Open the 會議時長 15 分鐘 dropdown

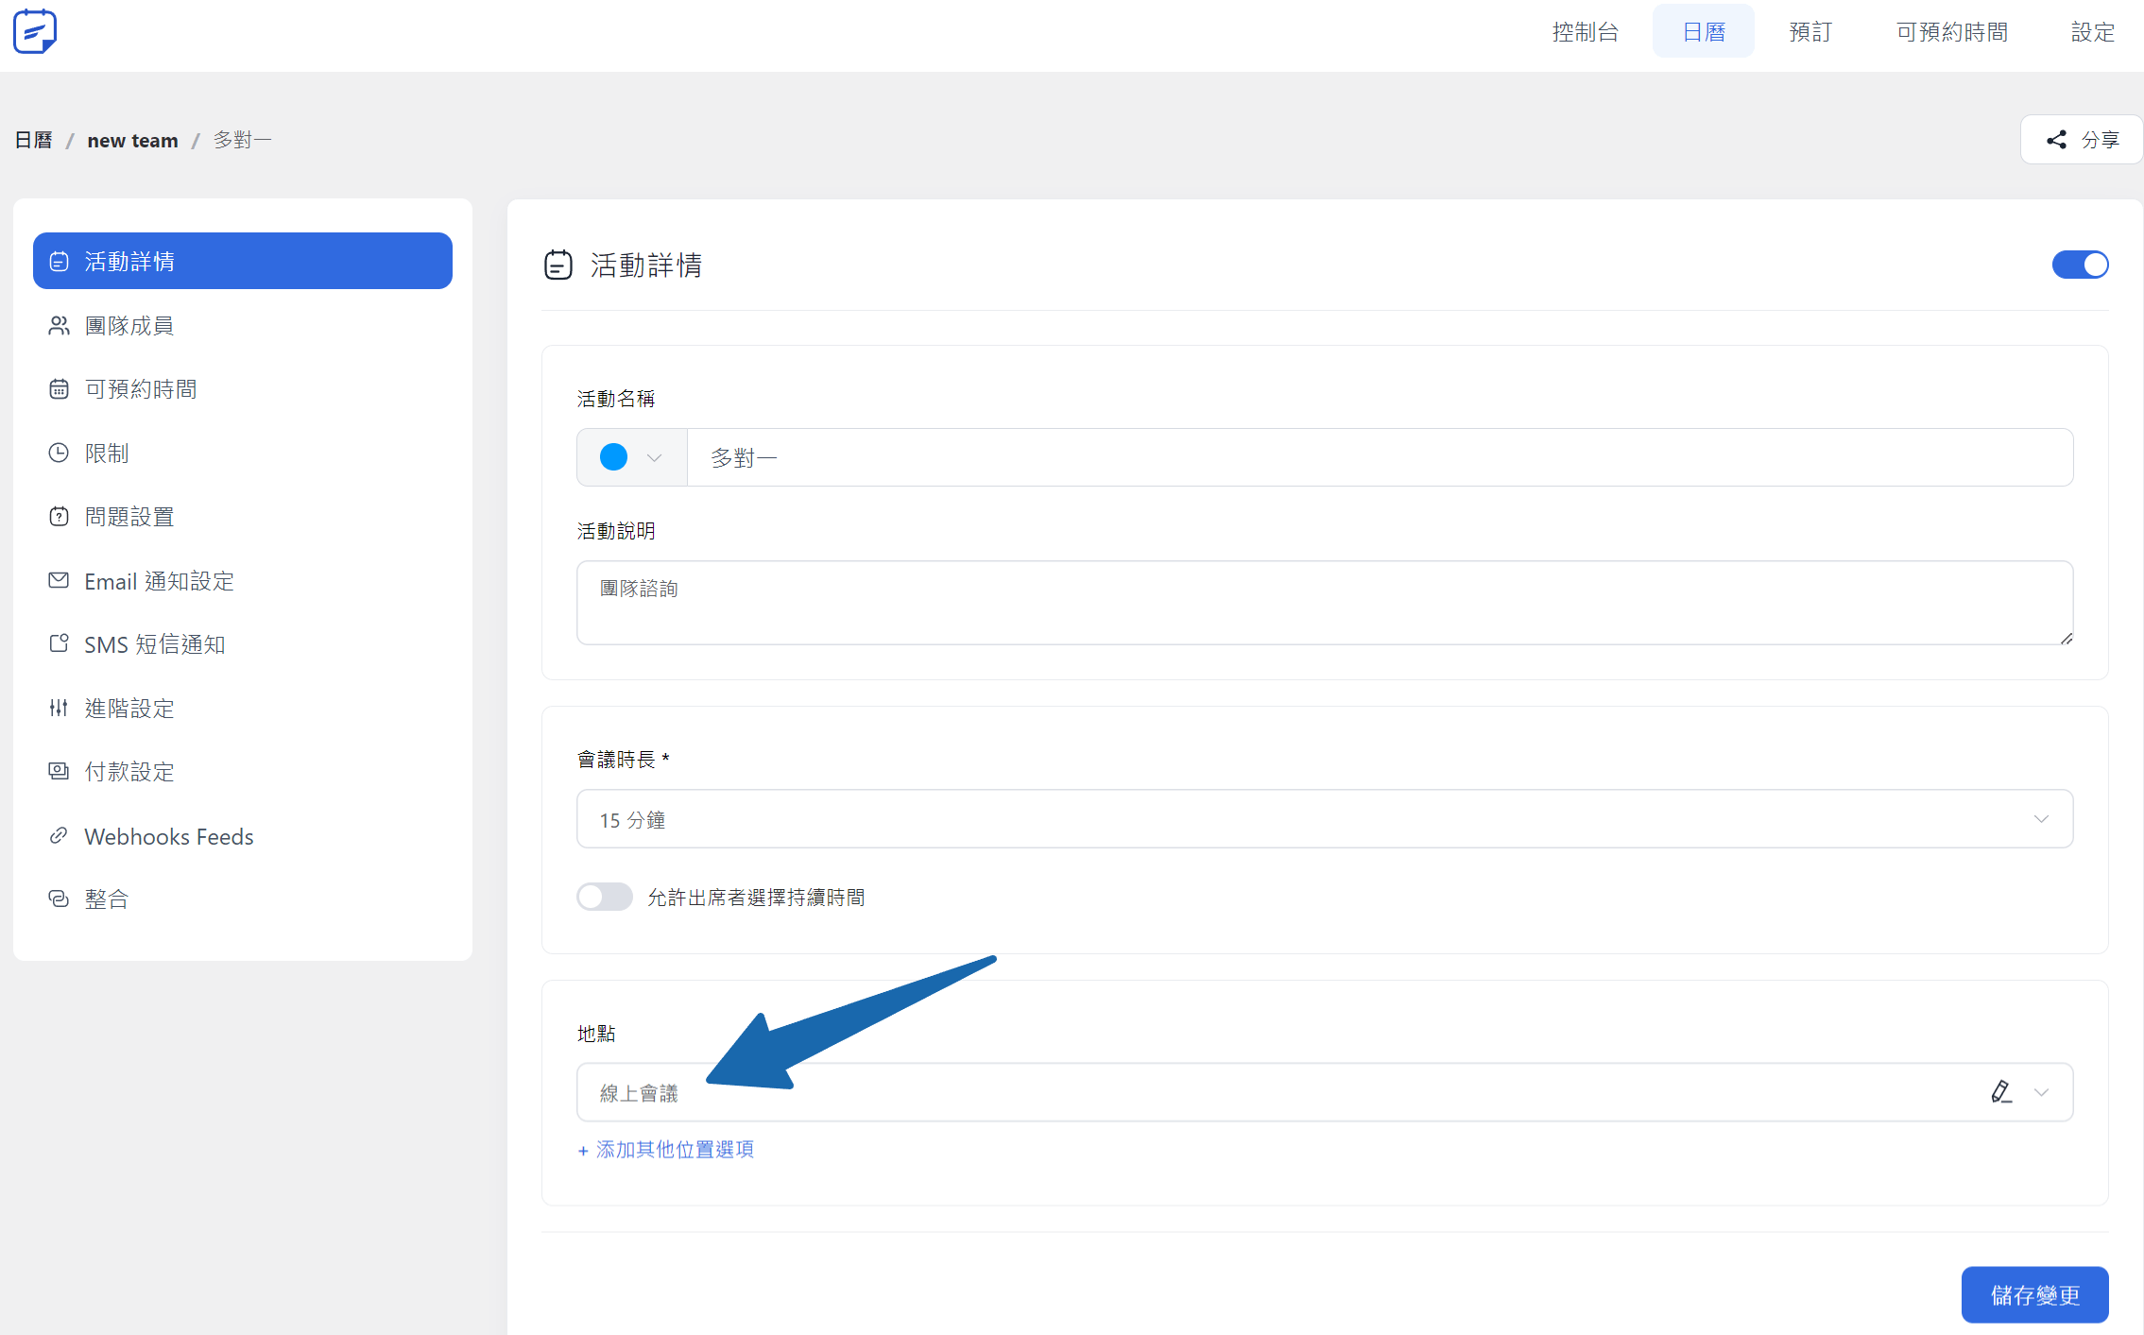pyautogui.click(x=1324, y=819)
